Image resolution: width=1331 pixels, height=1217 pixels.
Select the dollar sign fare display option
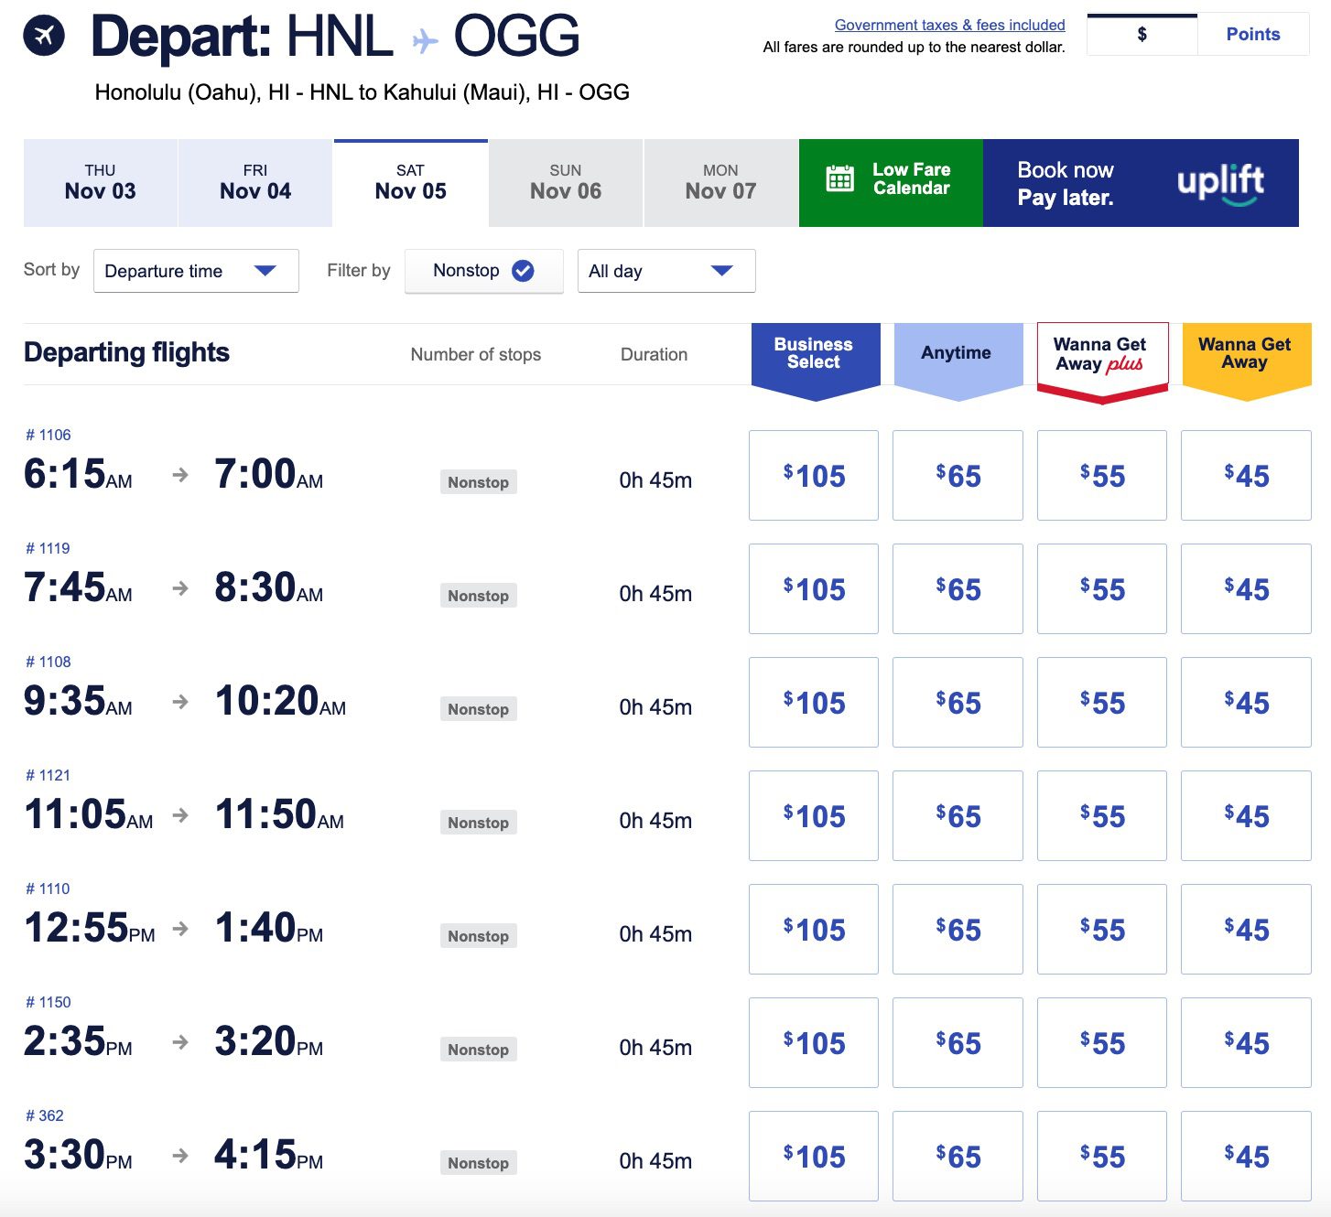click(1142, 34)
